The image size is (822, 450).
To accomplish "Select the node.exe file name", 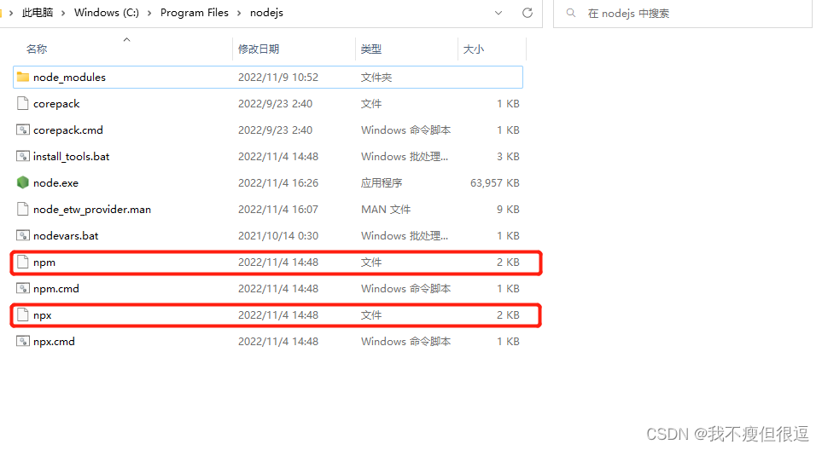I will coord(55,182).
